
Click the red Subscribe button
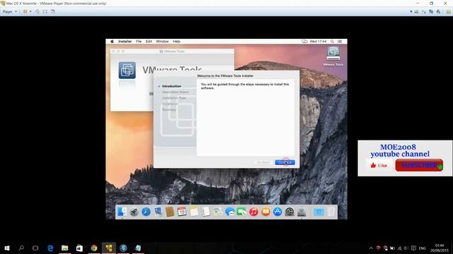(419, 165)
